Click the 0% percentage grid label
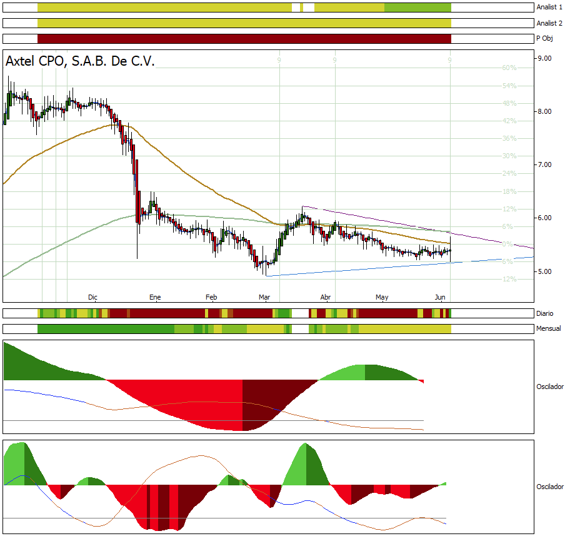The width and height of the screenshot is (565, 536). tap(507, 244)
